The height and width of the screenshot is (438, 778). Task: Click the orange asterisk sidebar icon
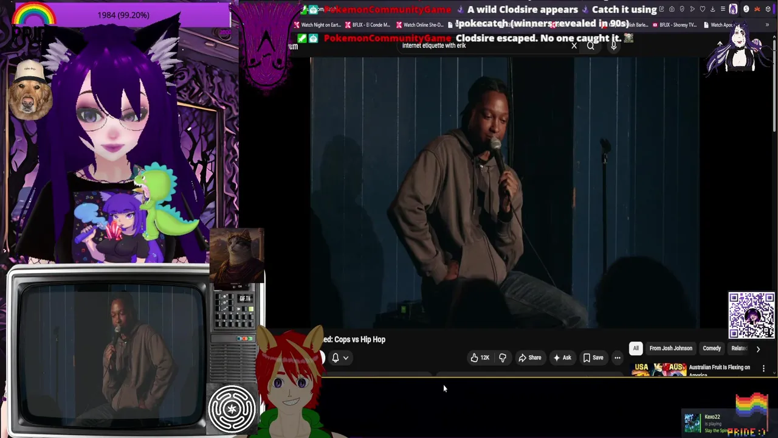click(x=757, y=9)
